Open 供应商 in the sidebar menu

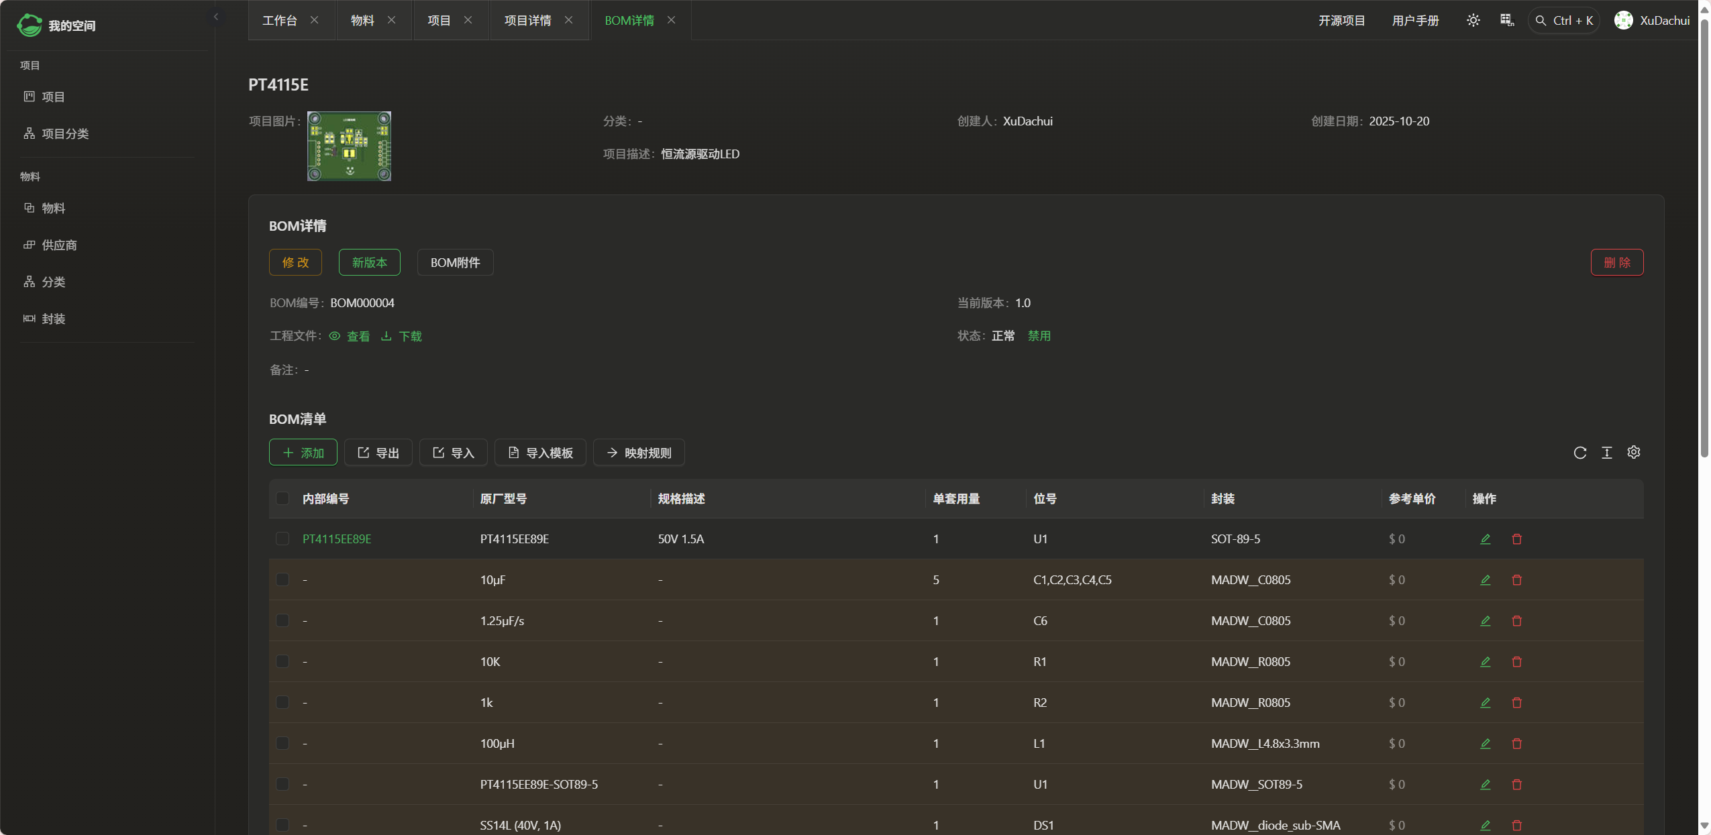[59, 245]
